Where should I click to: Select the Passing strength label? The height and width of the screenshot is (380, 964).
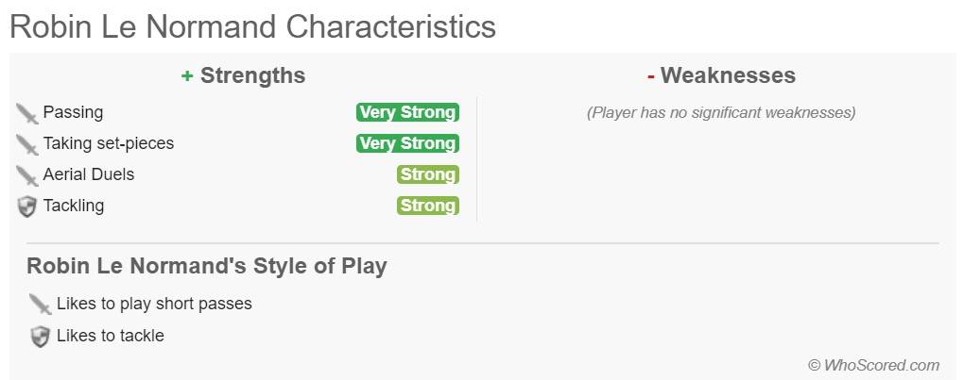[73, 112]
